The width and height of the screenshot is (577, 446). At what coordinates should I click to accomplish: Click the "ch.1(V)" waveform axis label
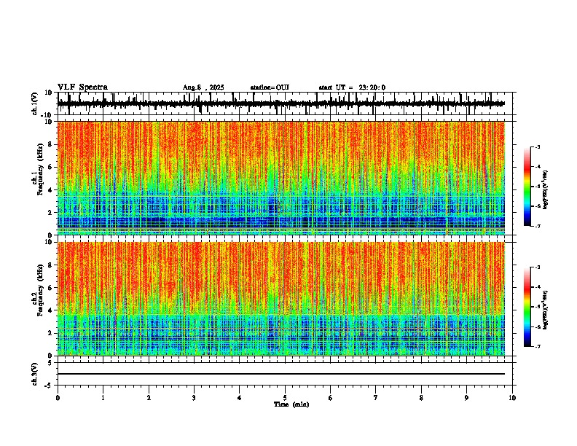35,103
